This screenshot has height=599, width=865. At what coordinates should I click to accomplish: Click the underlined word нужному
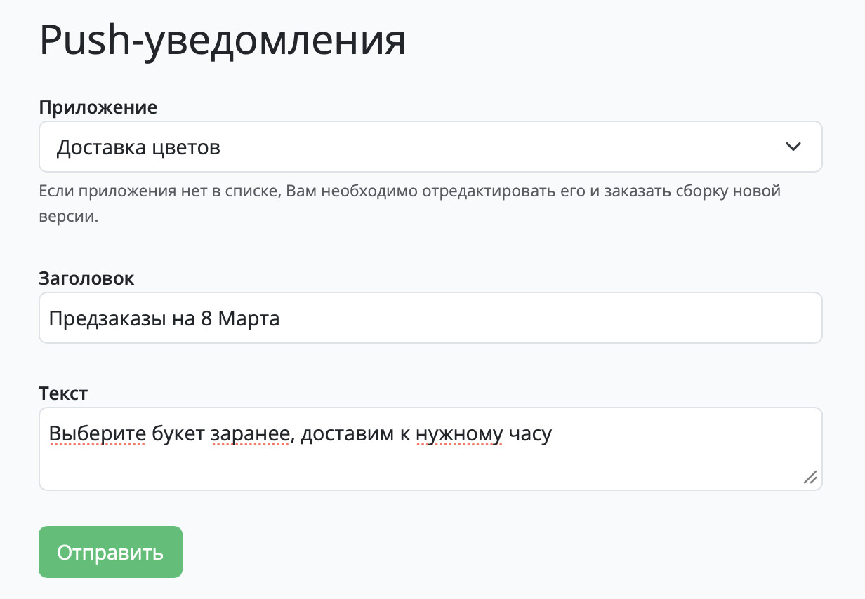tap(459, 435)
